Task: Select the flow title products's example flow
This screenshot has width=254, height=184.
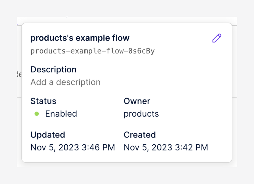Action: pyautogui.click(x=80, y=38)
